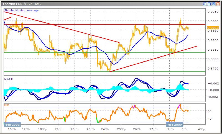Close the EUR/GBP chart window
This screenshot has width=222, height=134.
(x=218, y=4)
